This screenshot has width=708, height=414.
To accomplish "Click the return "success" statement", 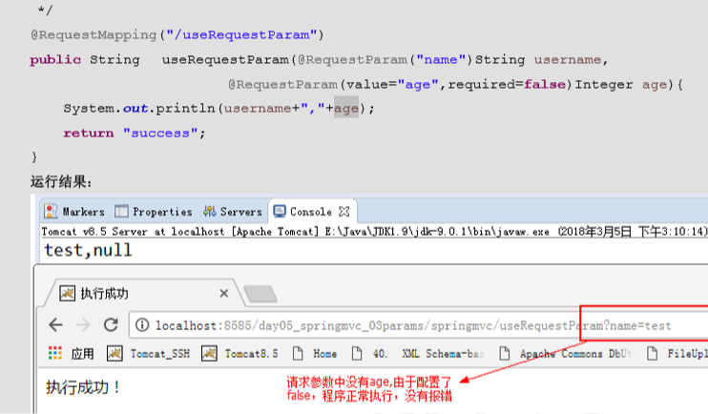I will click(135, 133).
